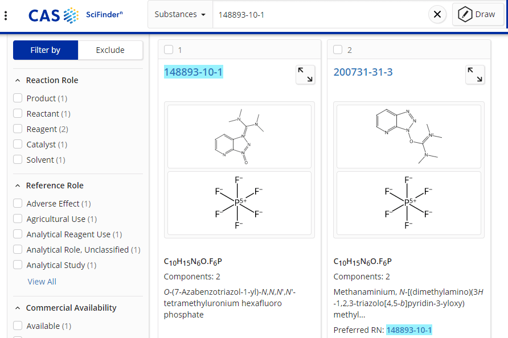Collapse the Reference Role section
This screenshot has height=338, width=508.
tap(18, 186)
